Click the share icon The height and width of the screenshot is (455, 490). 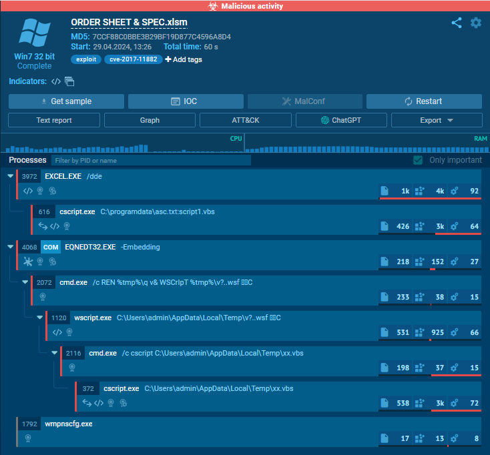point(457,23)
